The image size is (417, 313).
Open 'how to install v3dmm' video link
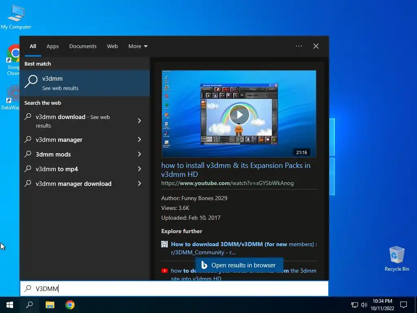coord(236,170)
